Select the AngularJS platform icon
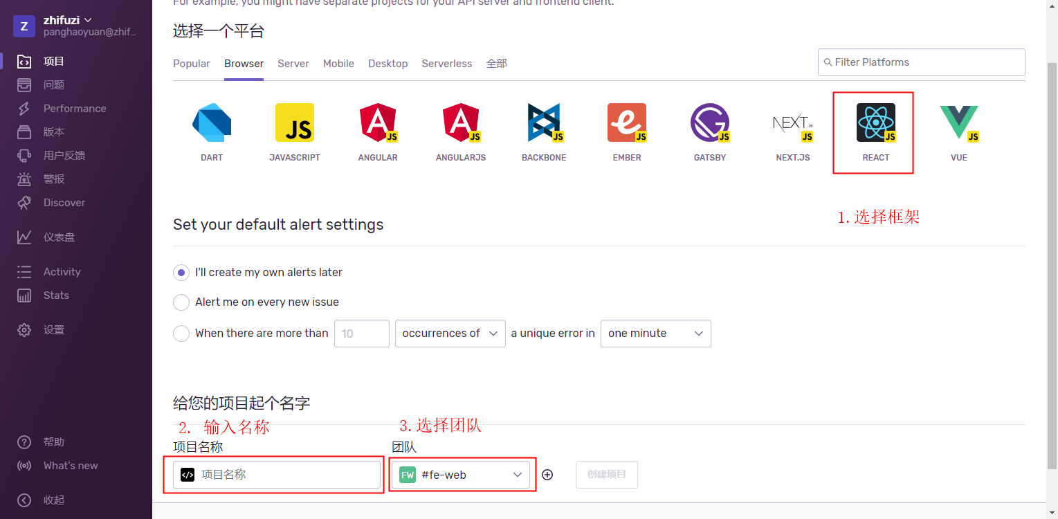 tap(461, 122)
